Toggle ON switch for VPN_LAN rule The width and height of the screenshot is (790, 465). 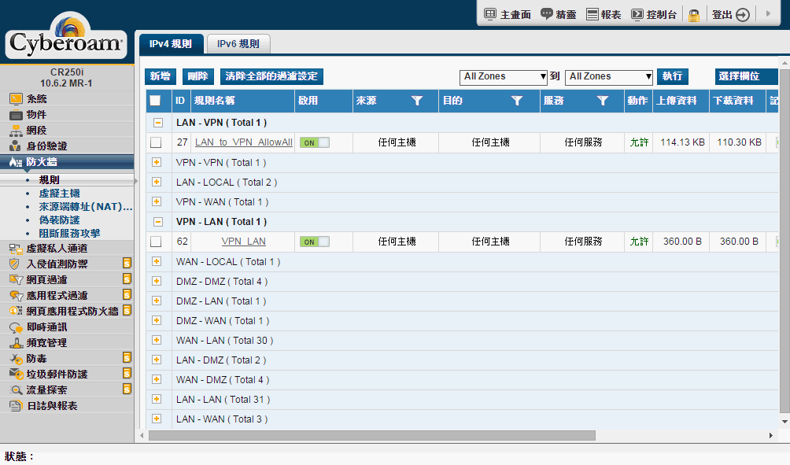coord(315,242)
